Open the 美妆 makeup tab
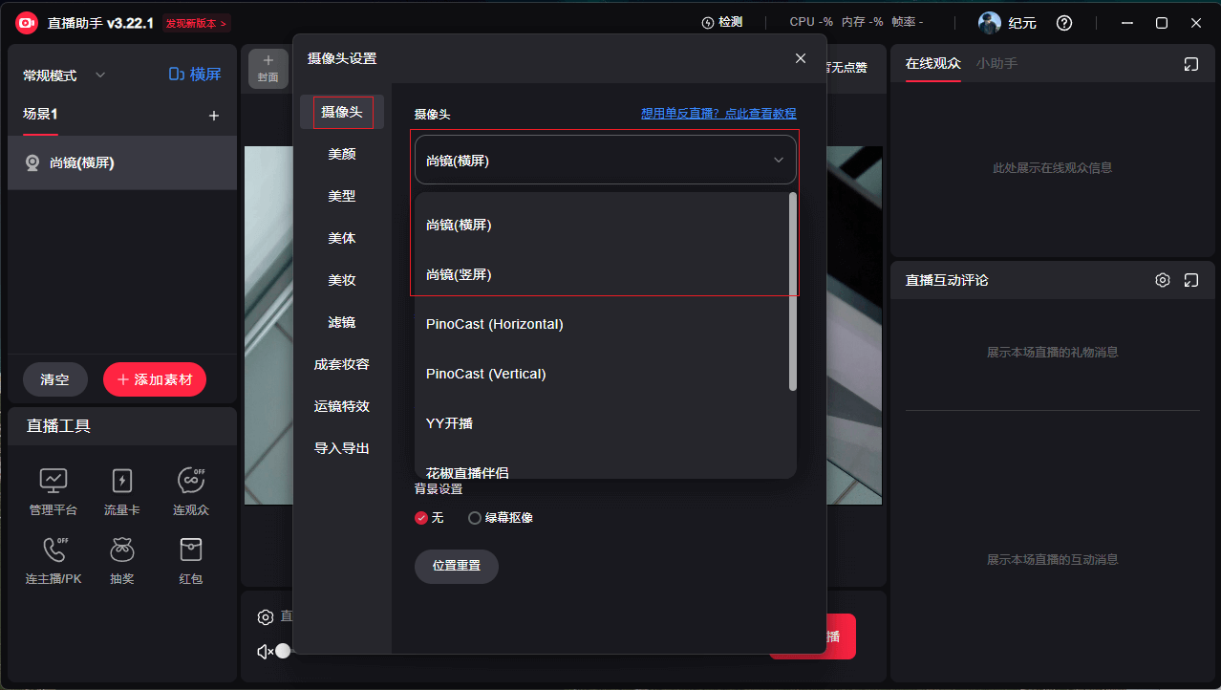The height and width of the screenshot is (690, 1221). point(342,280)
